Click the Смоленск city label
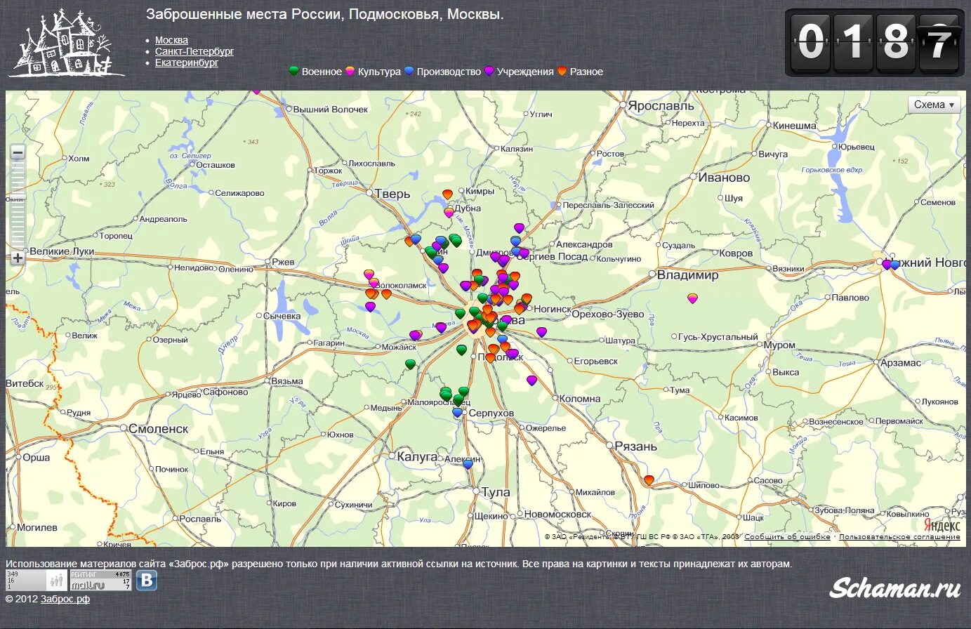This screenshot has height=629, width=971. [x=159, y=428]
